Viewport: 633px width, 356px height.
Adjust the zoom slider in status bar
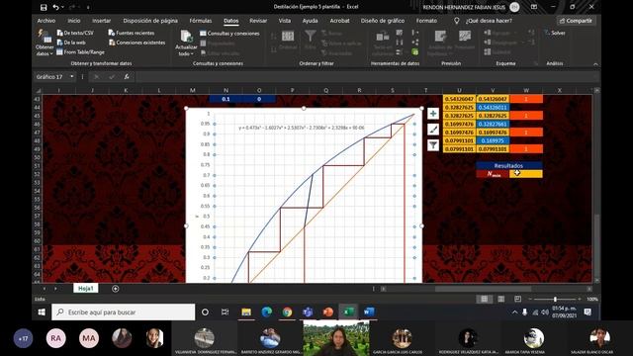click(555, 299)
